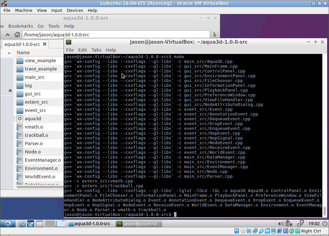Open the terminal's Tabs menu
The image size is (329, 236).
[x=96, y=50]
